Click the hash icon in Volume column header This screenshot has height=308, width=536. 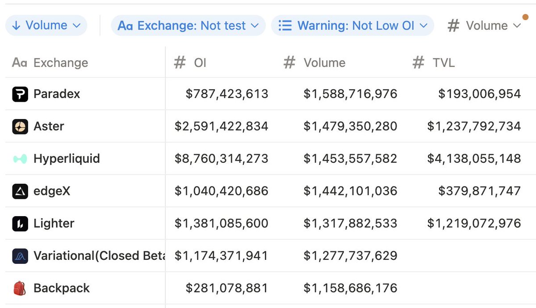tap(289, 63)
